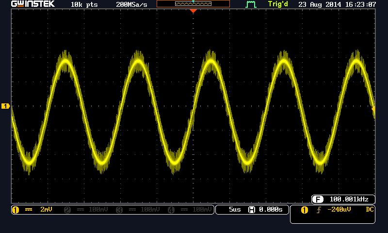Viewport: 388px width, 233px height.
Task: Open the 5us timebase setting
Action: click(234, 210)
